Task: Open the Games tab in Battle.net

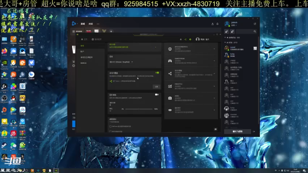Action: click(83, 24)
